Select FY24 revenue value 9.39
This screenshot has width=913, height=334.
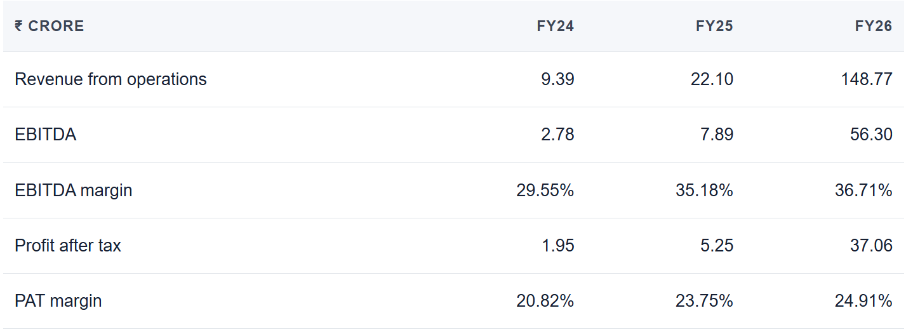[559, 79]
